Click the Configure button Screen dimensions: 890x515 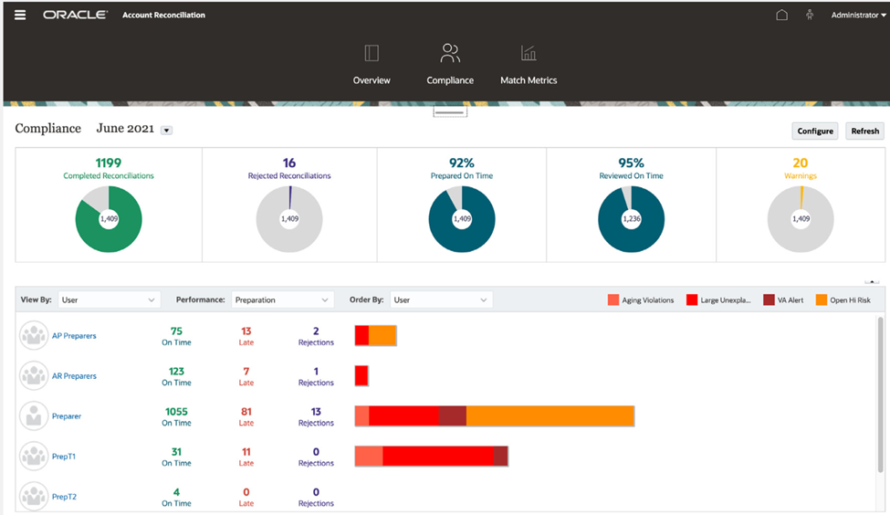(815, 131)
